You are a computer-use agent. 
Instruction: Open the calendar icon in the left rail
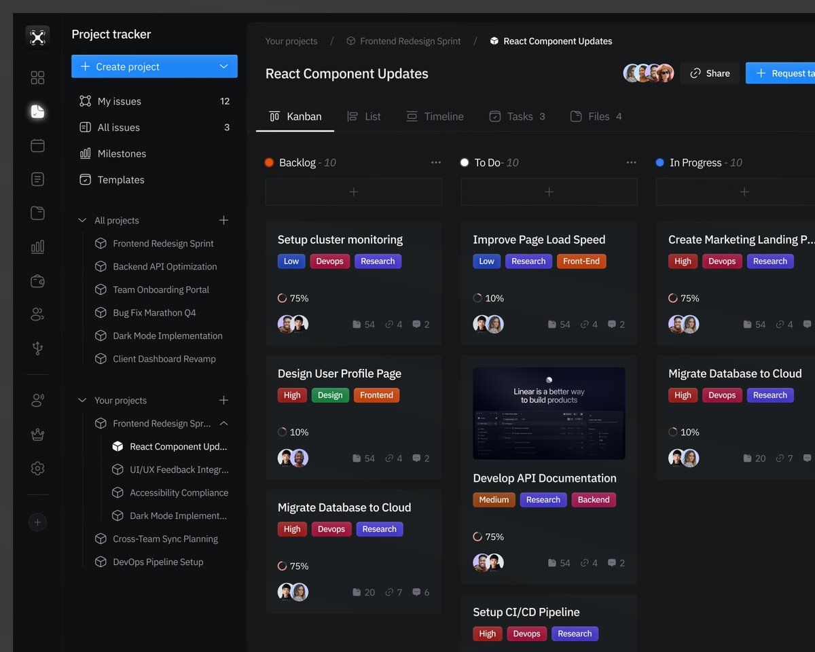coord(37,145)
